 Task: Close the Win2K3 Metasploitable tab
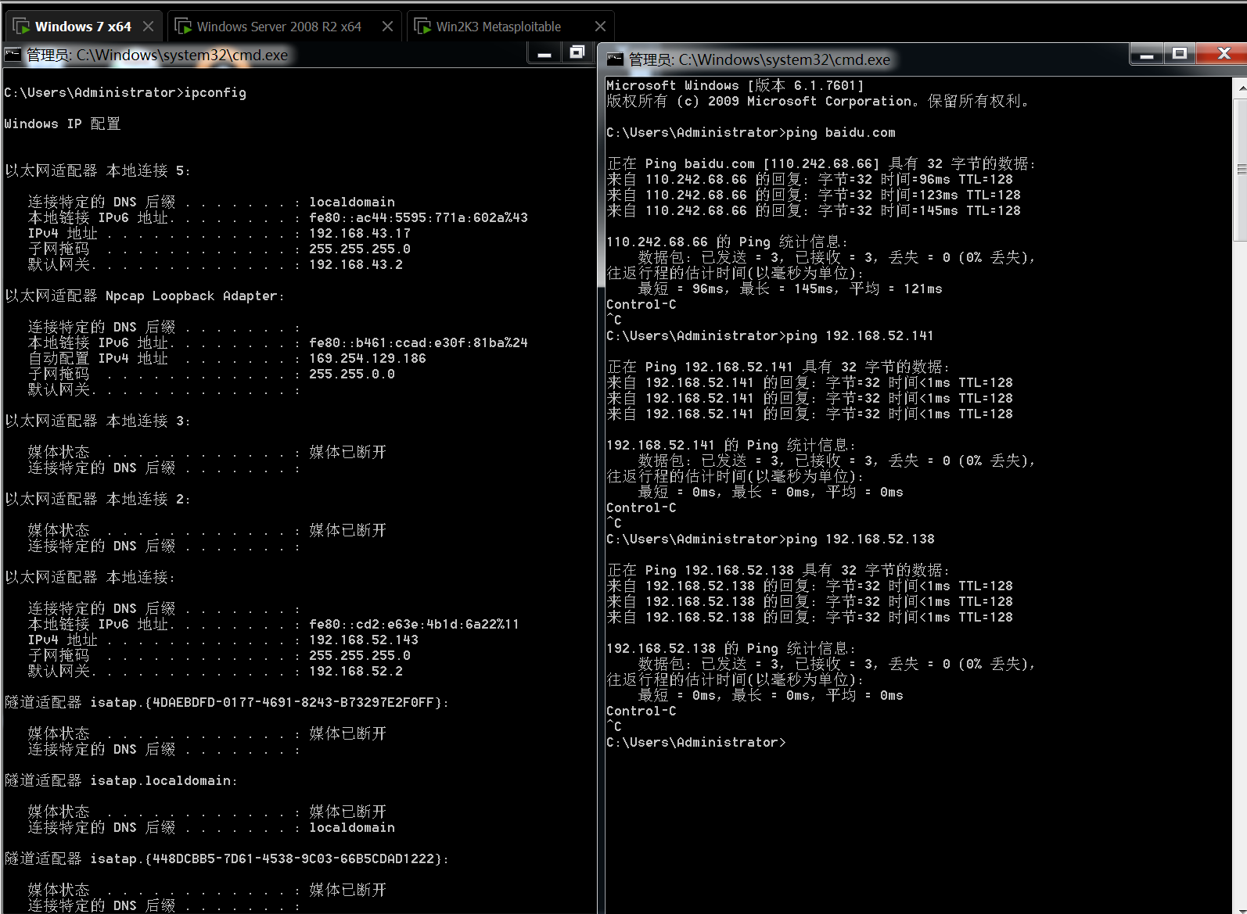click(x=600, y=27)
